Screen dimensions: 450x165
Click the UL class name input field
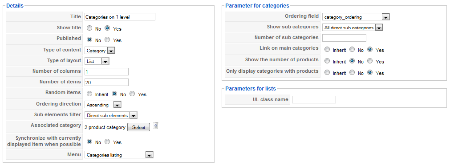coord(314,99)
